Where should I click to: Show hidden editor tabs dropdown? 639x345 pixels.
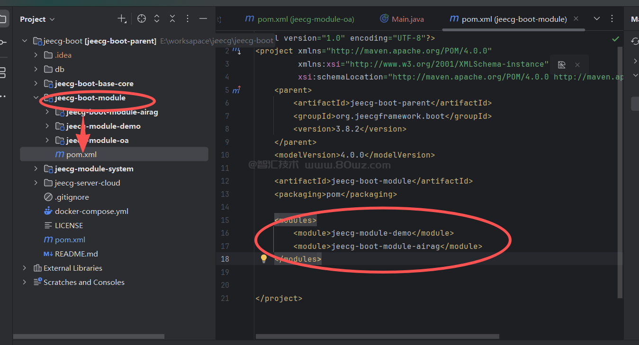click(597, 19)
